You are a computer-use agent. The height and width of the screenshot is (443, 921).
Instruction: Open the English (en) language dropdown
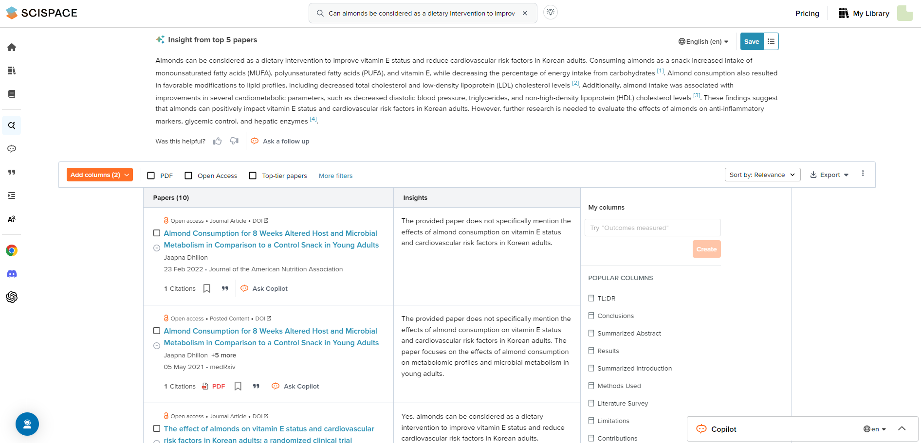coord(703,41)
